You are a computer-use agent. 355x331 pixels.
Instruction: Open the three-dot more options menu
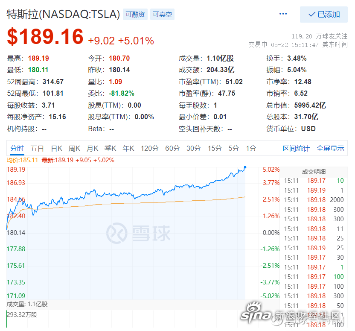click(283, 14)
